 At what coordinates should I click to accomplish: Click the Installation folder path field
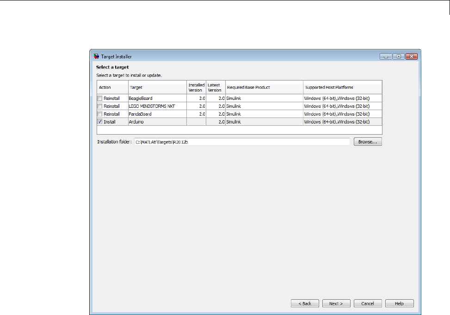[x=242, y=142]
